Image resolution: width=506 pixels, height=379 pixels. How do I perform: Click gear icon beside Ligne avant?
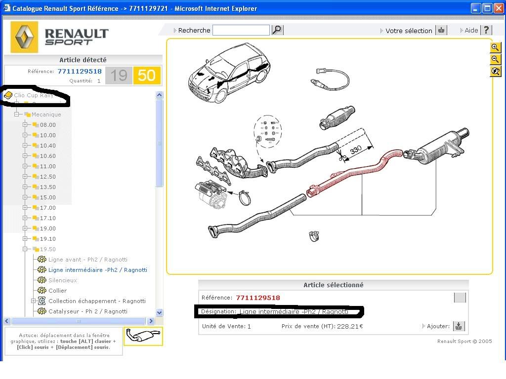pyautogui.click(x=42, y=259)
